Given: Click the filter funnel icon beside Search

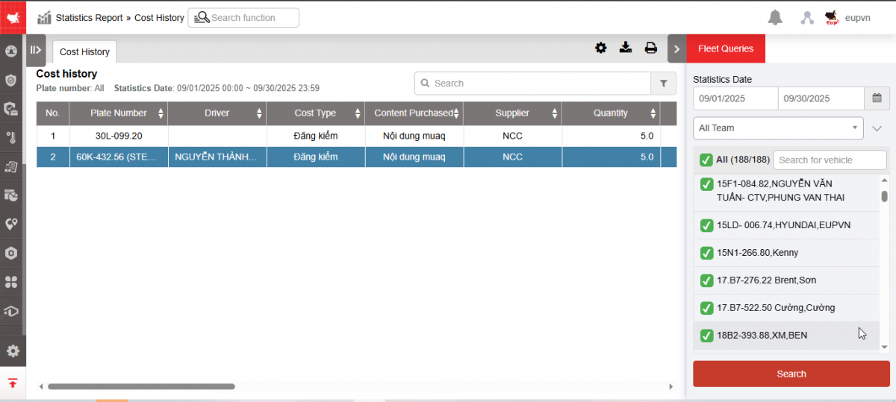Looking at the screenshot, I should (663, 84).
